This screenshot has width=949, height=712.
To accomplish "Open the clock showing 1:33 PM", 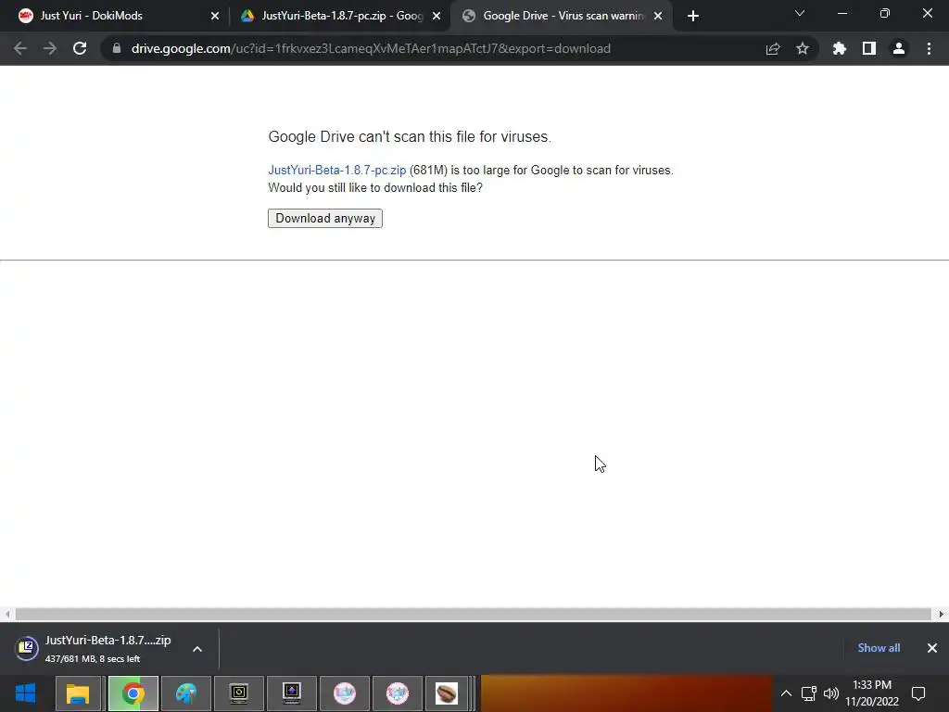I will pyautogui.click(x=872, y=693).
